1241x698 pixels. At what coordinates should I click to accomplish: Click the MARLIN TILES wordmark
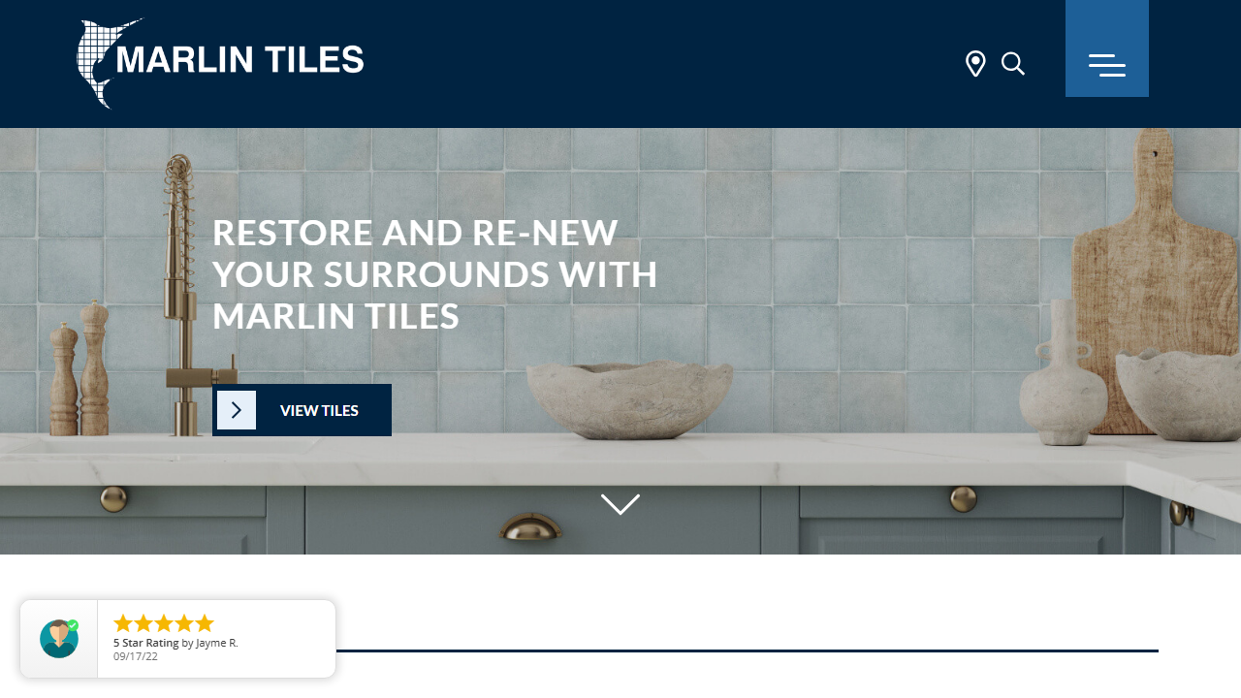click(x=240, y=60)
